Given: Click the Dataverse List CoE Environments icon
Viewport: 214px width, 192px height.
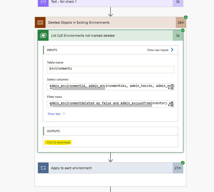Looking at the screenshot, I should click(43, 36).
